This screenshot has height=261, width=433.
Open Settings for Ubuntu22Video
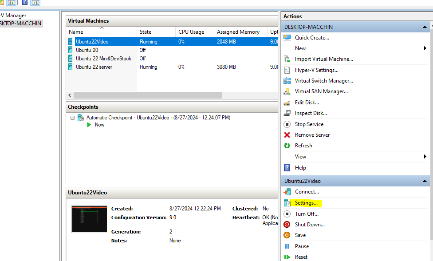pyautogui.click(x=306, y=203)
